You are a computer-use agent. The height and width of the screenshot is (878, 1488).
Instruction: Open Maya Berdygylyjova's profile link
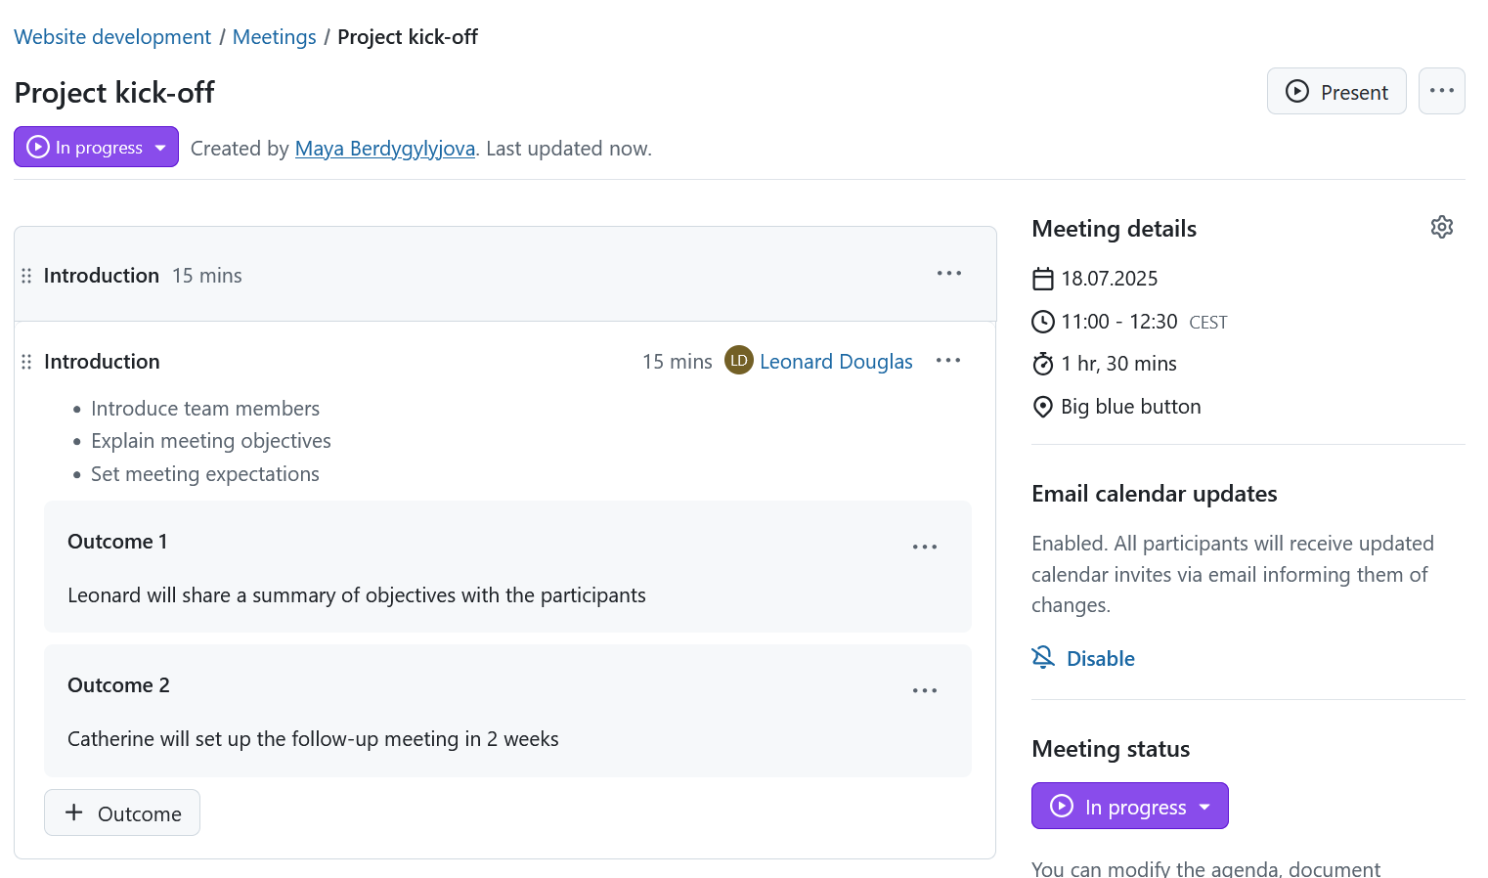[x=384, y=148]
